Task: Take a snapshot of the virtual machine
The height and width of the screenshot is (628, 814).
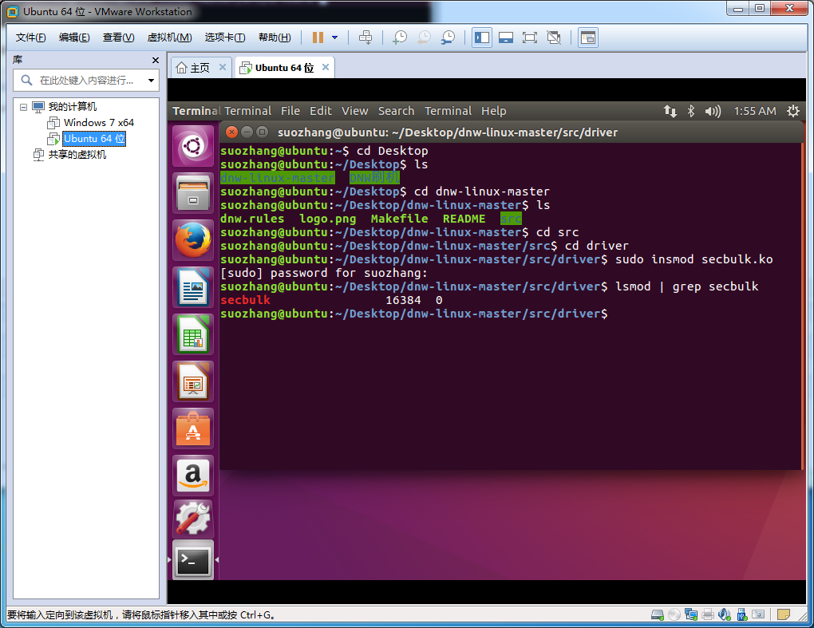Action: 400,38
